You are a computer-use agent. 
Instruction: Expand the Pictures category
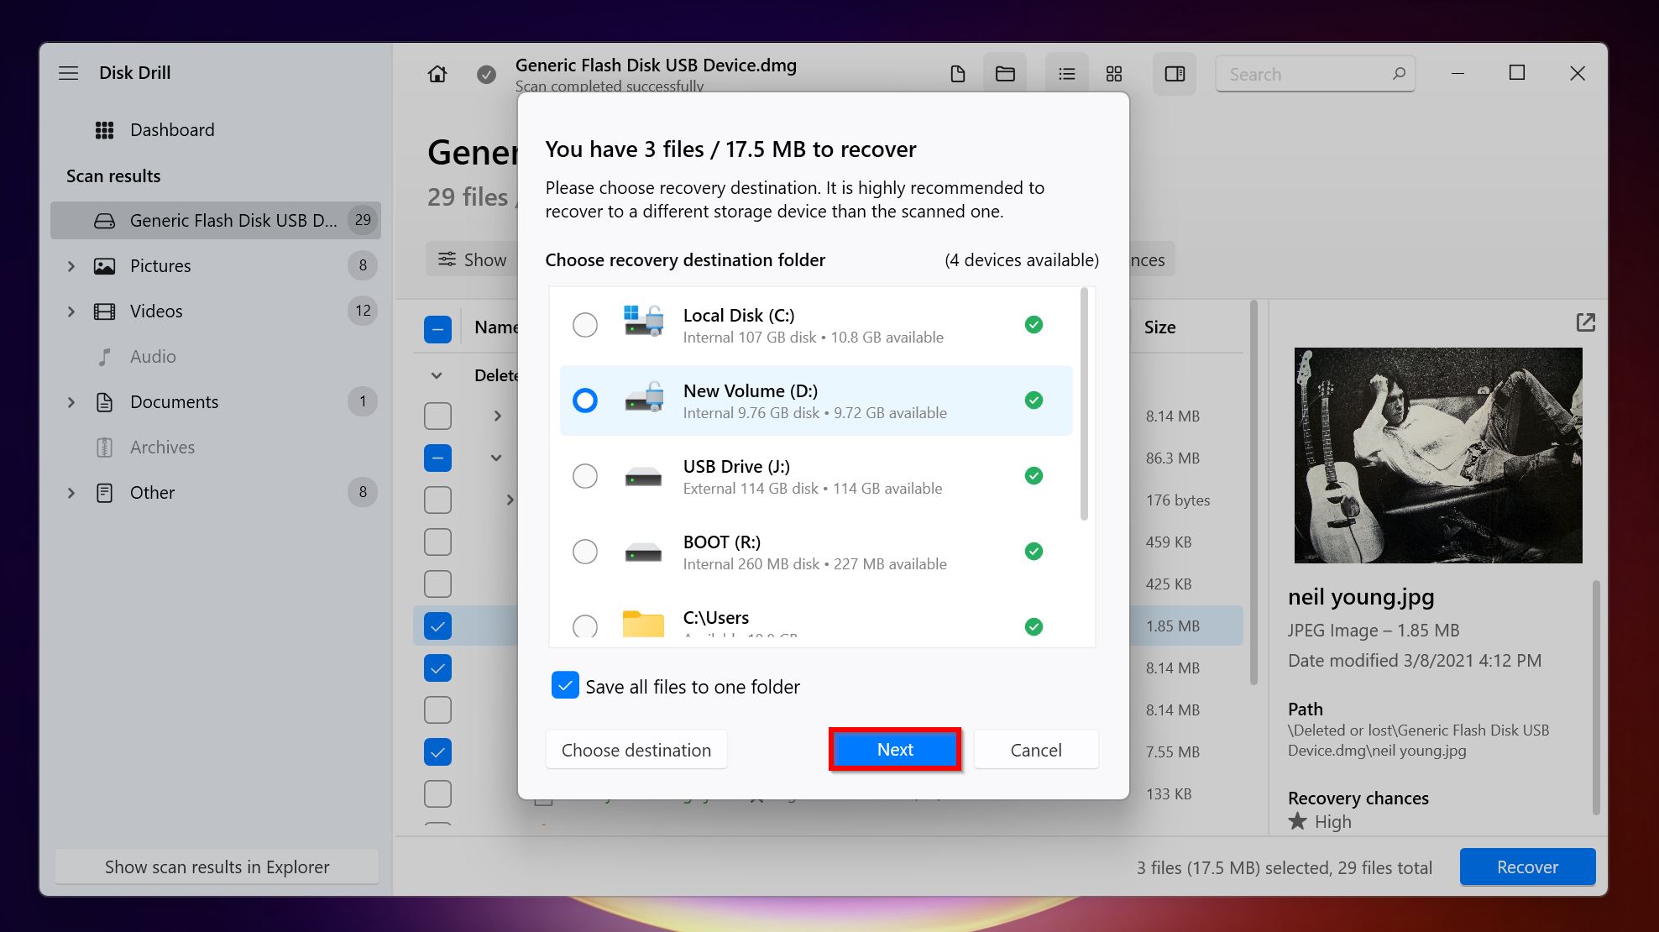tap(71, 266)
